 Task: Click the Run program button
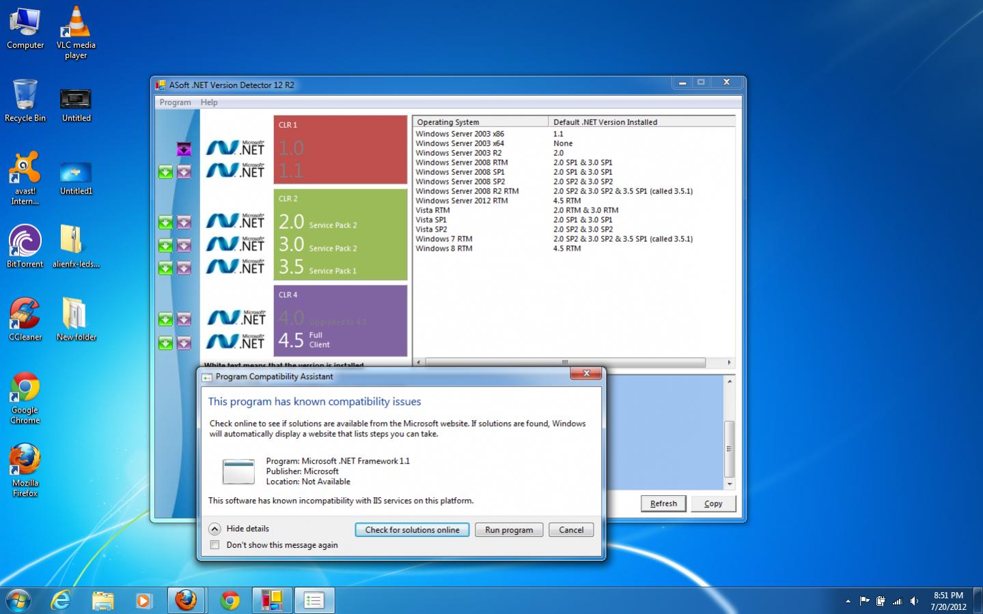pos(509,530)
